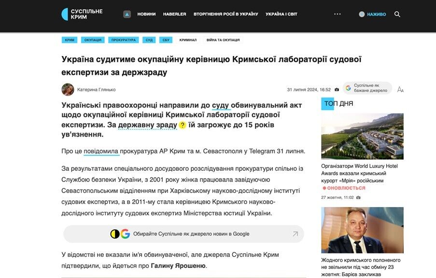Viewport: 436px width, 278px height.
Task: Click the Google G logo in news banner
Action: pos(125,234)
